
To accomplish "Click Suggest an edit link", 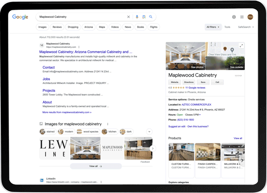I will [177, 127].
